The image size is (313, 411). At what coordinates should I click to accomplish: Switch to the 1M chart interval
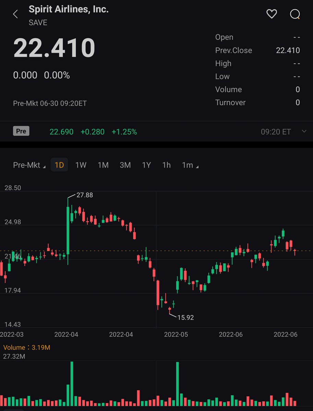tap(103, 165)
